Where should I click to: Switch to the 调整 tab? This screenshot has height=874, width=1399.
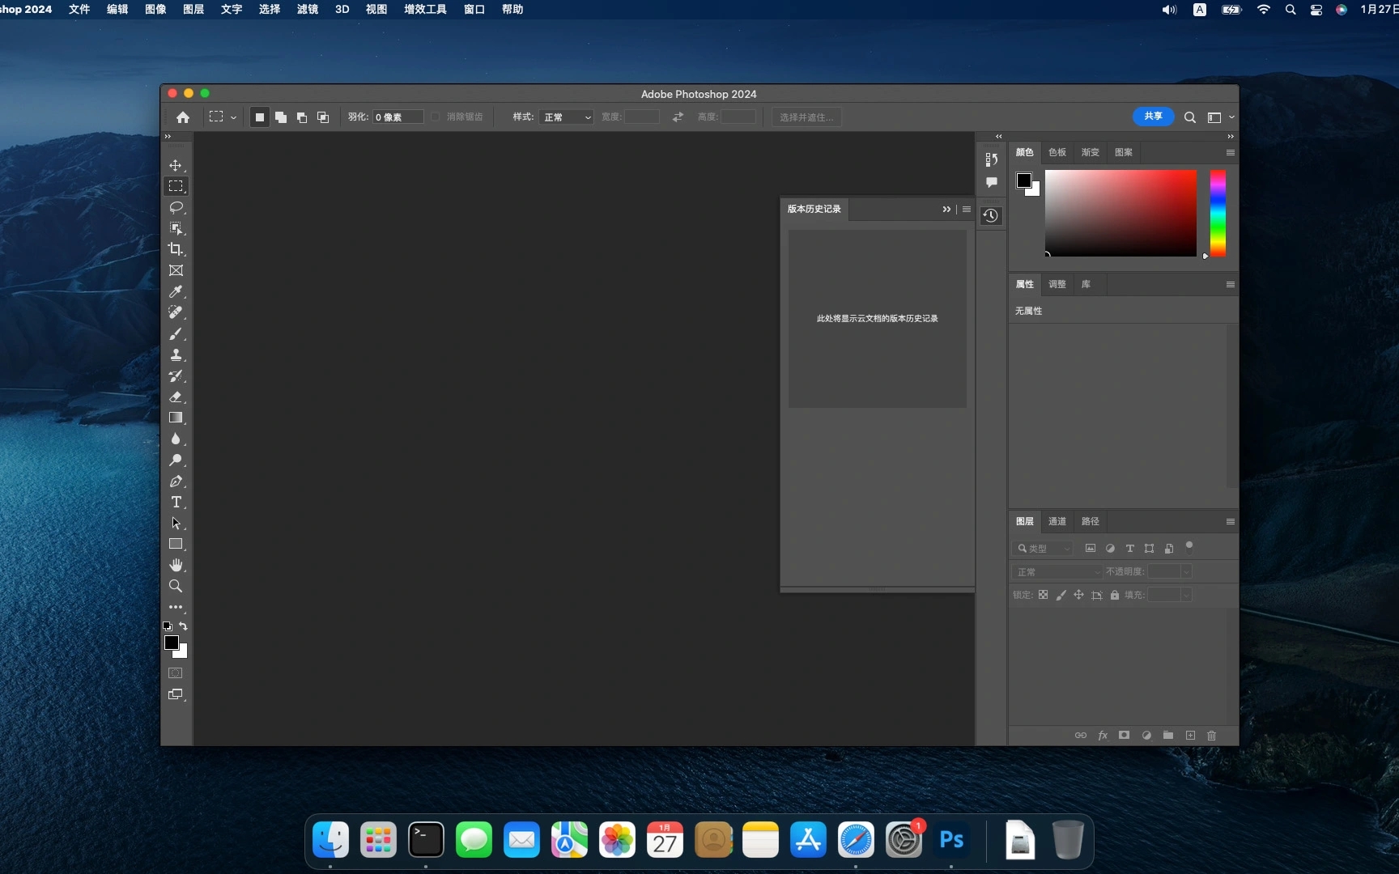coord(1057,284)
